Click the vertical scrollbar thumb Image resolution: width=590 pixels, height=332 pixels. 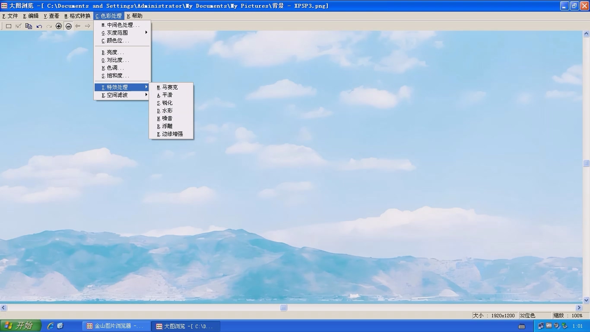point(586,163)
